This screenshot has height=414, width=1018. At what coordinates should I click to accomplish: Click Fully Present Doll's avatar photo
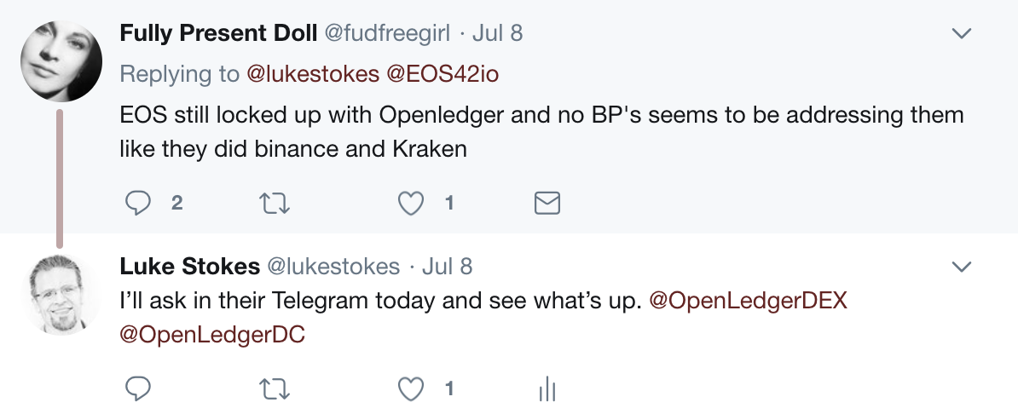pyautogui.click(x=61, y=61)
